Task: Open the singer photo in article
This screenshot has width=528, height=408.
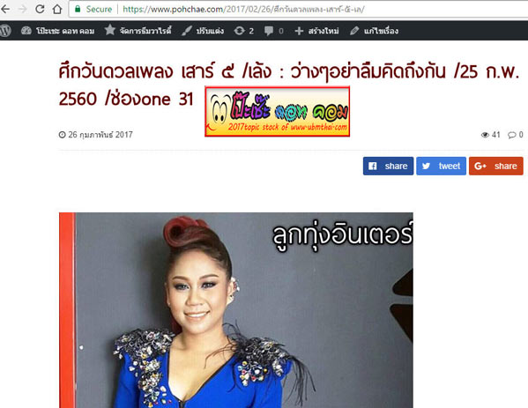Action: (235, 310)
